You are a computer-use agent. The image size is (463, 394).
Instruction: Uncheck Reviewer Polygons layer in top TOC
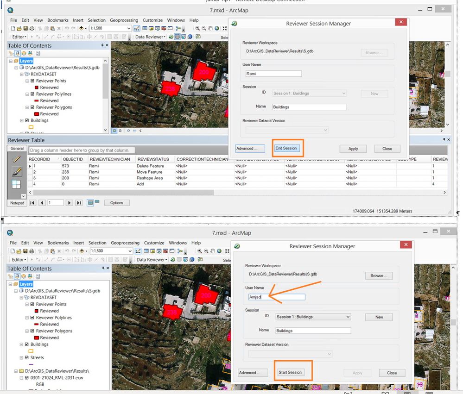[x=32, y=107]
